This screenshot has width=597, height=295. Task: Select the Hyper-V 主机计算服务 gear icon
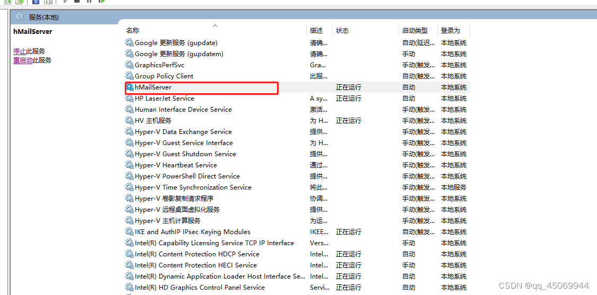129,220
